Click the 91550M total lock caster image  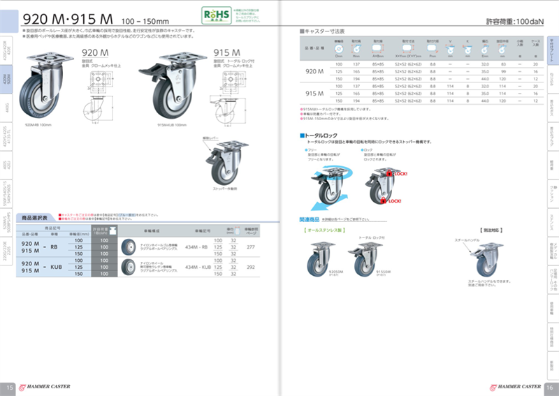364,260
